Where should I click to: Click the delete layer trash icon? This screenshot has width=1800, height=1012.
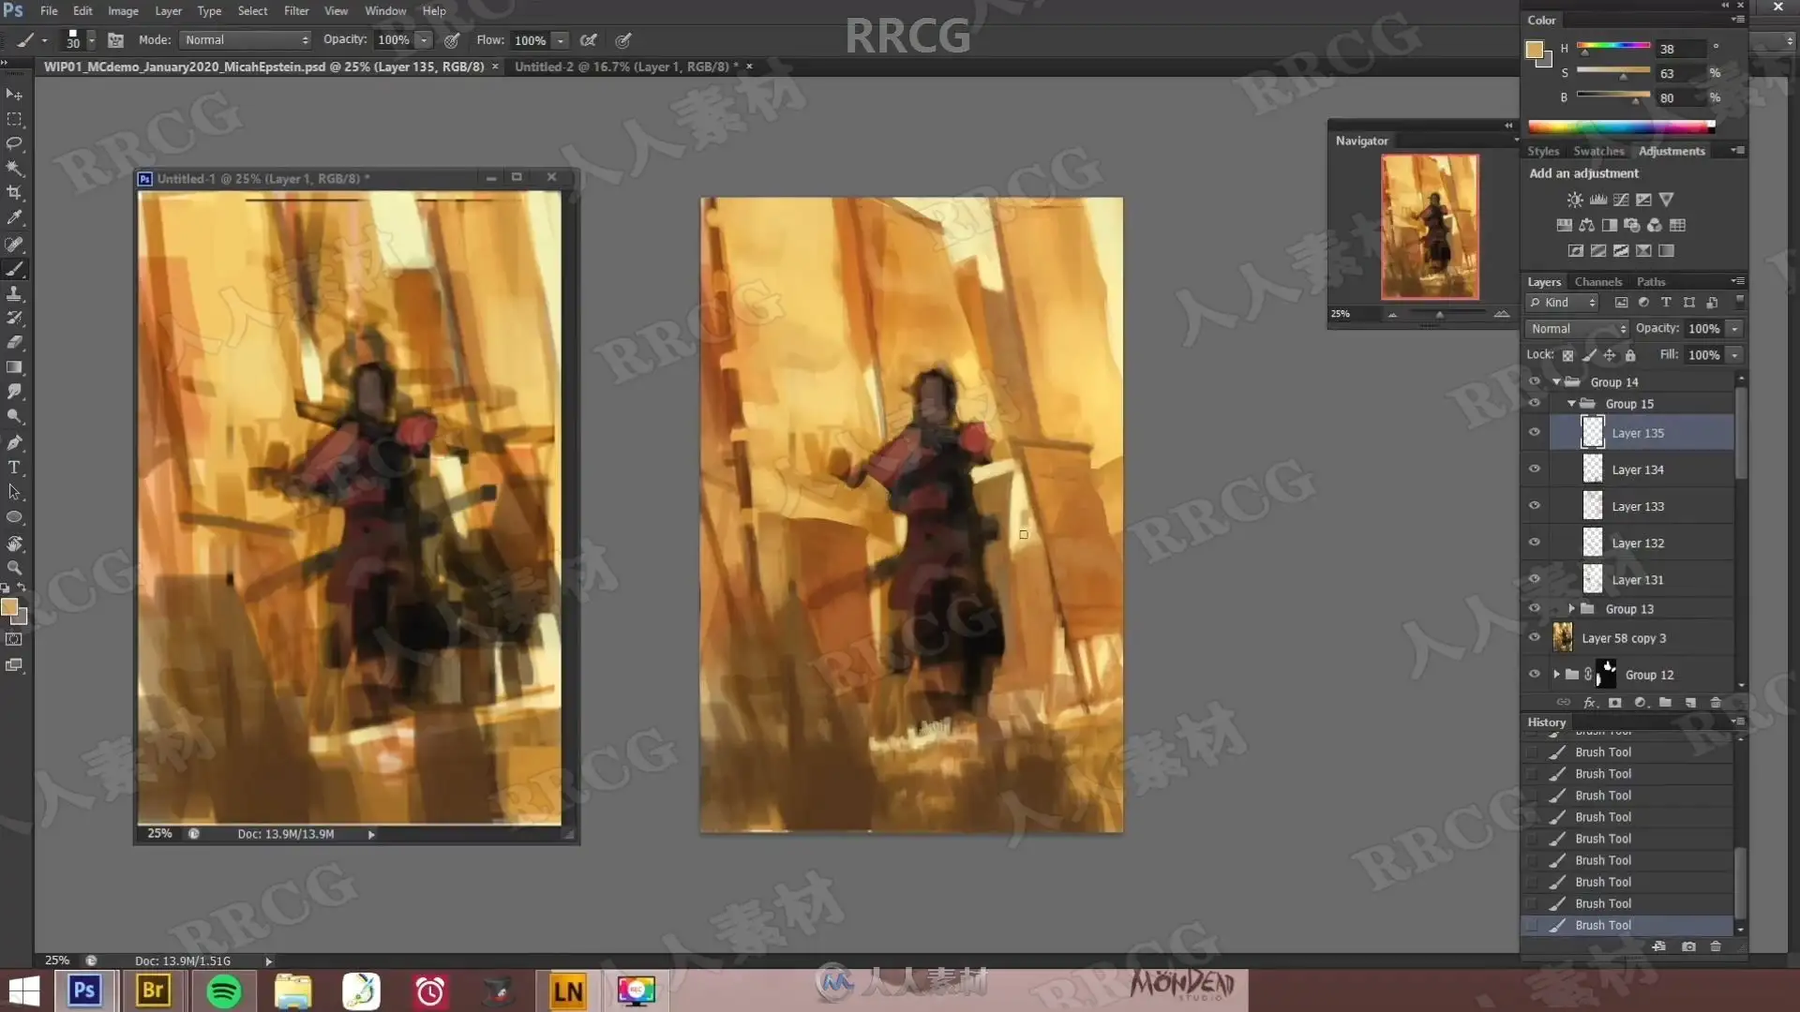(1716, 703)
